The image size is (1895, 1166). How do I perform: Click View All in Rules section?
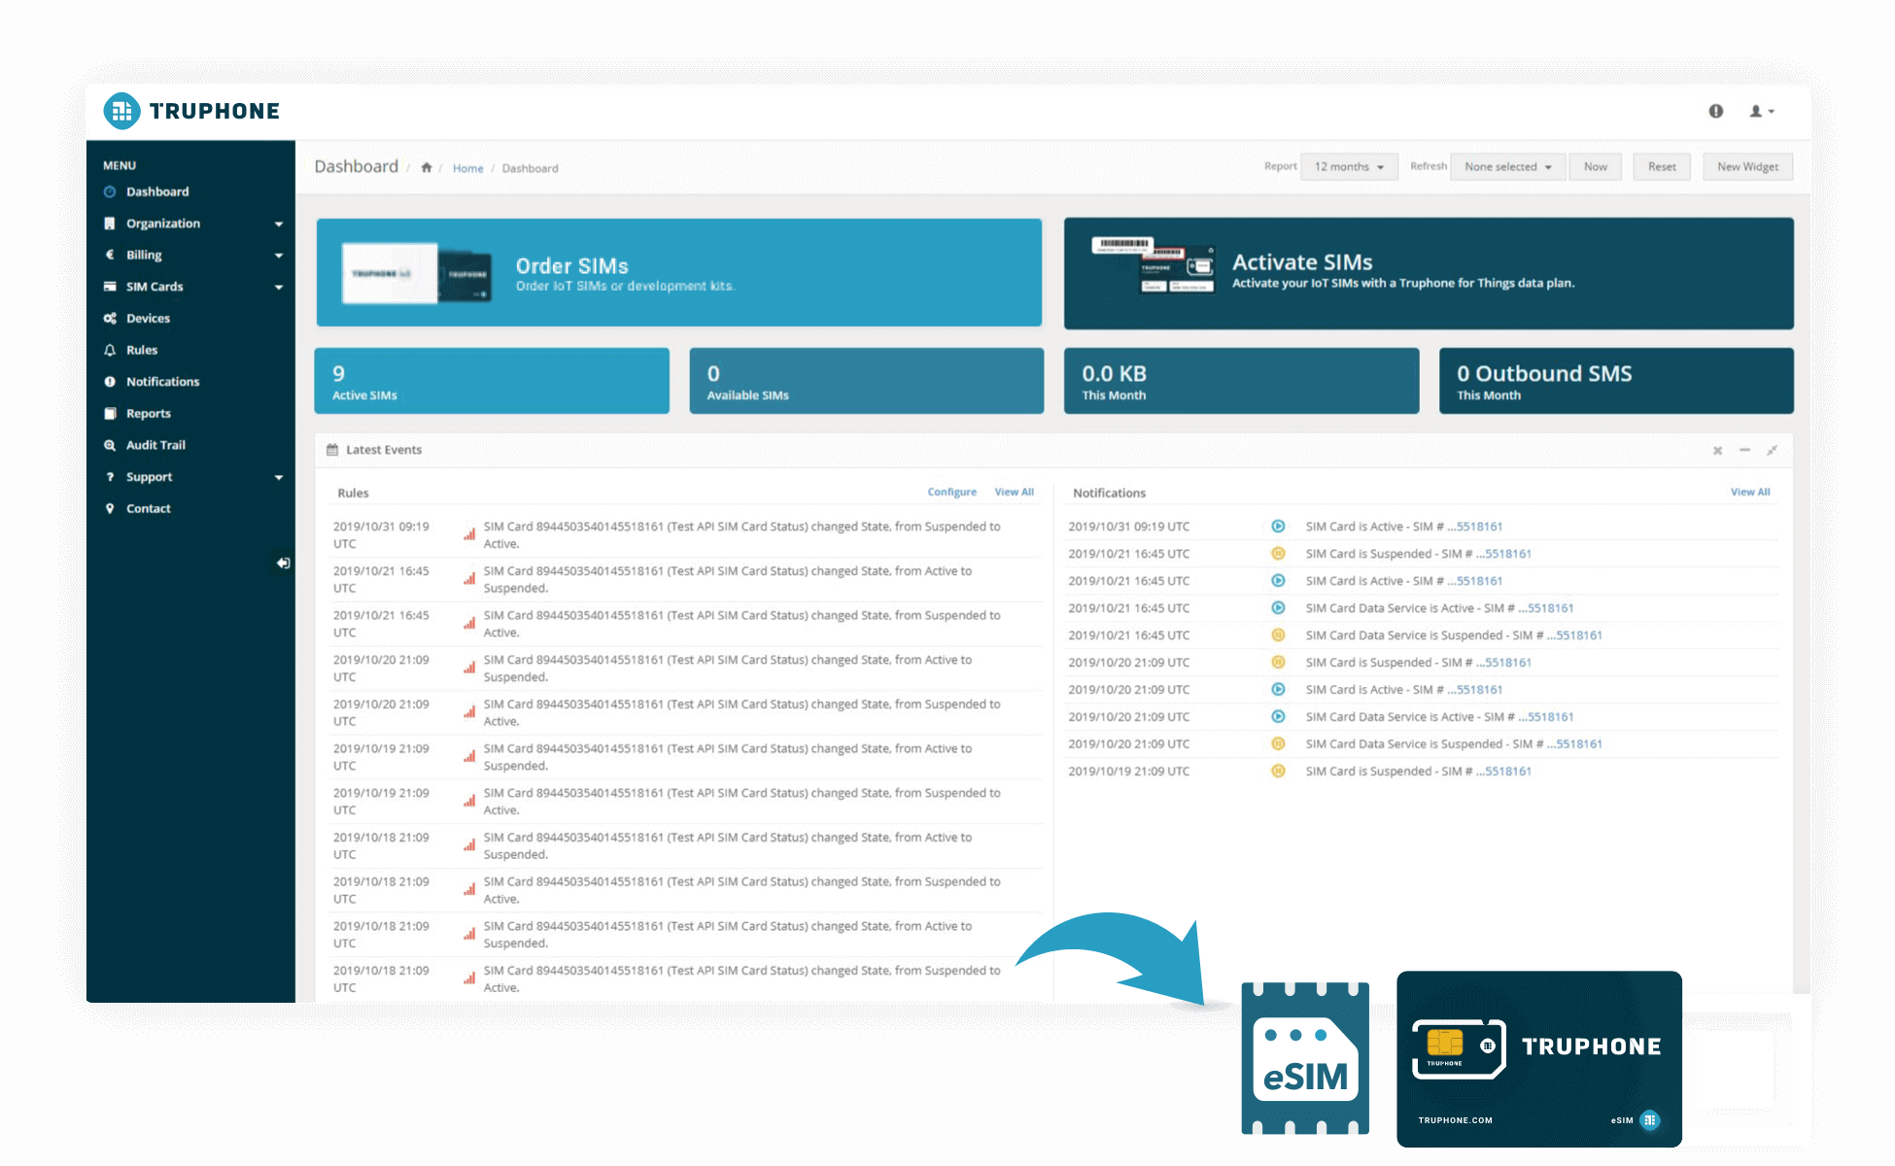[1014, 492]
